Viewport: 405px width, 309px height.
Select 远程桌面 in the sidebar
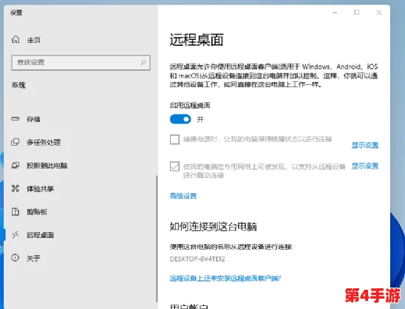(x=41, y=235)
